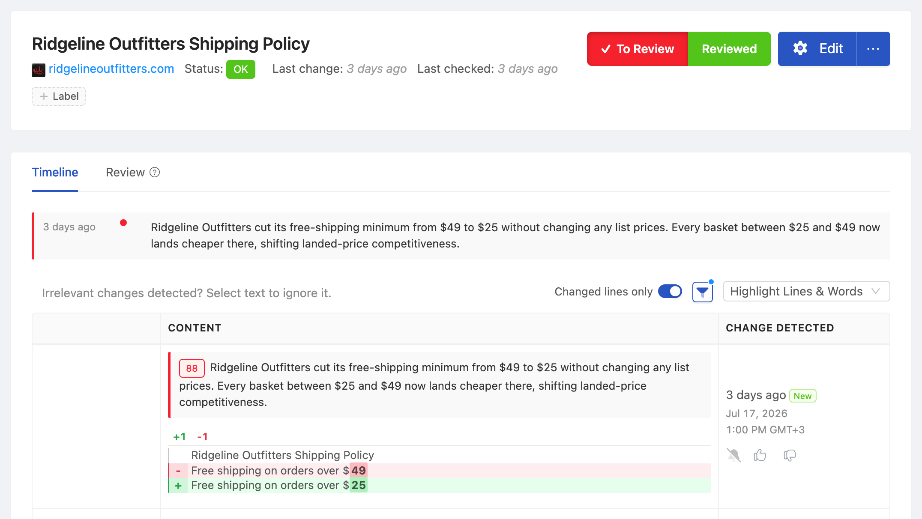The height and width of the screenshot is (519, 922).
Task: Click the green OK status badge
Action: 241,69
